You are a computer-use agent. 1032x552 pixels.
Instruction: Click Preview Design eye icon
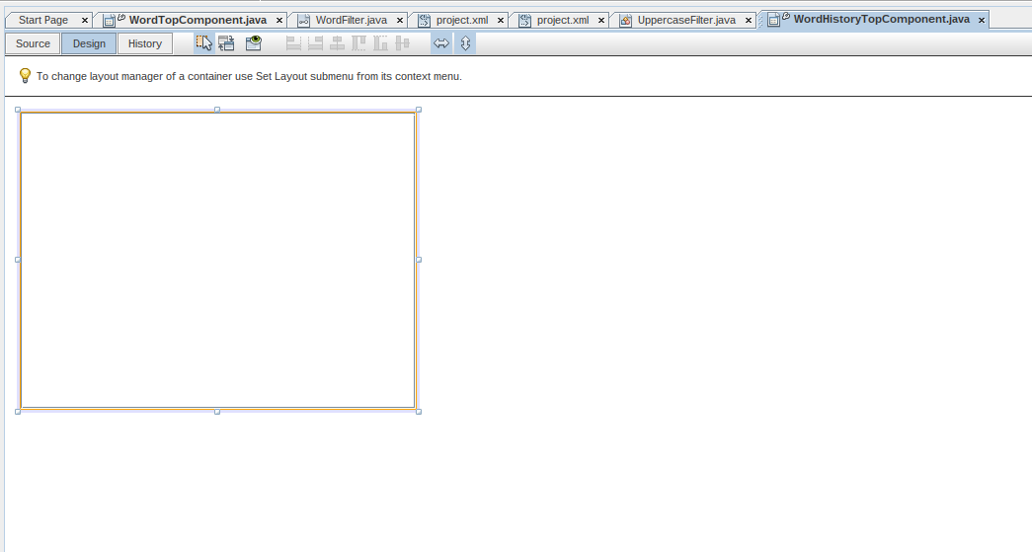(254, 43)
